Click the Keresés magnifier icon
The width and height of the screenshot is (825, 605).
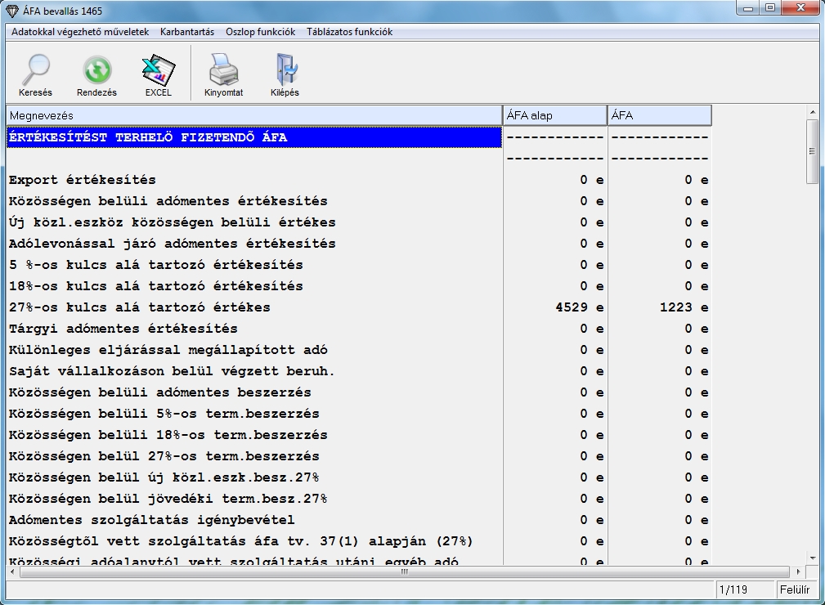(35, 71)
